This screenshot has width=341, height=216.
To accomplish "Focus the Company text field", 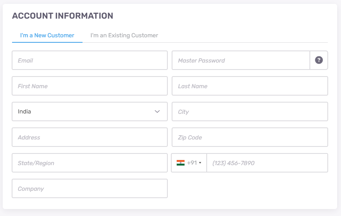I will 90,188.
